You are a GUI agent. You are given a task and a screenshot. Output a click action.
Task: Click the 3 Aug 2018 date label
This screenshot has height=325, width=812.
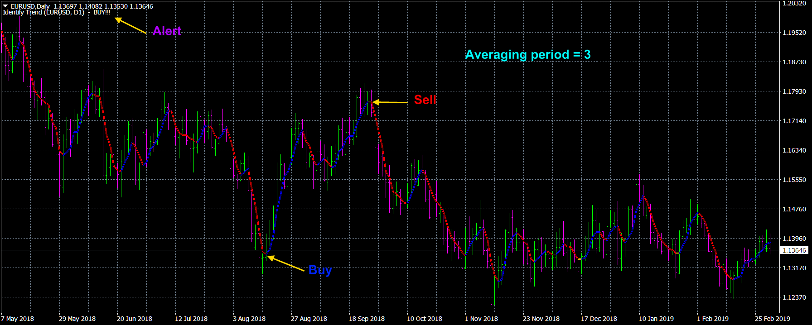click(249, 319)
